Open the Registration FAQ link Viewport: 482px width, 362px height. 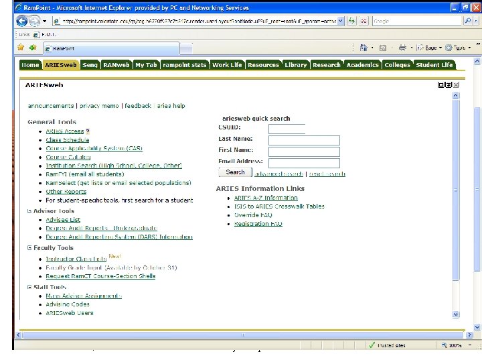(258, 224)
